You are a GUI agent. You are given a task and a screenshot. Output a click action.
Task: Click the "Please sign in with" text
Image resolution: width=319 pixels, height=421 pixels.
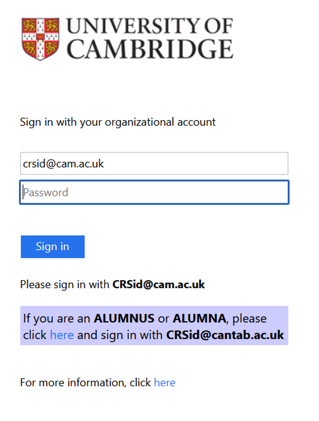click(65, 284)
